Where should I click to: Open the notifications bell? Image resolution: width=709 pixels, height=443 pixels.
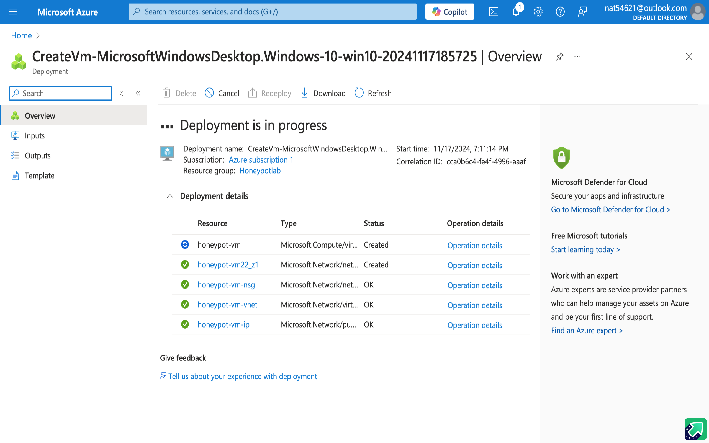tap(516, 12)
